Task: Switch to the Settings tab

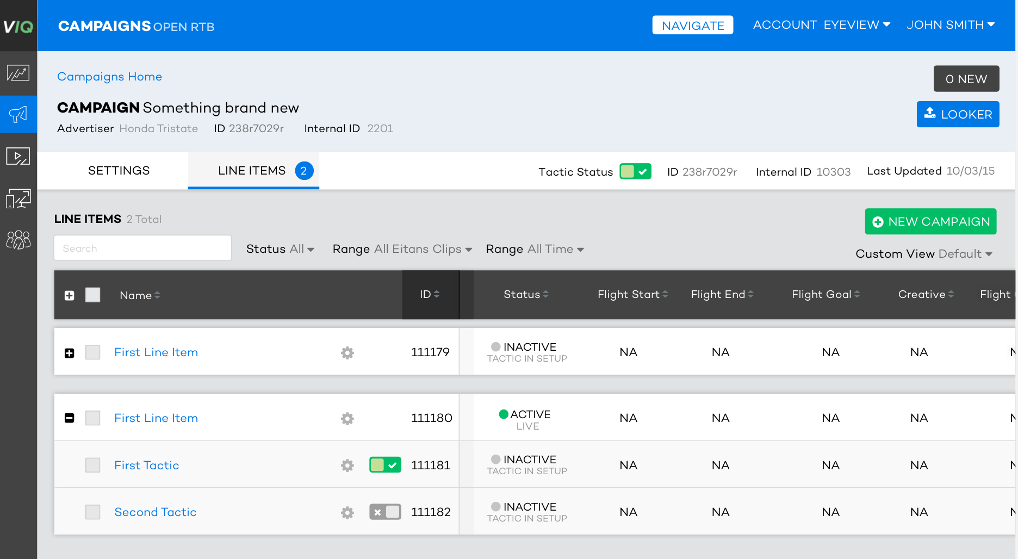Action: pyautogui.click(x=119, y=171)
